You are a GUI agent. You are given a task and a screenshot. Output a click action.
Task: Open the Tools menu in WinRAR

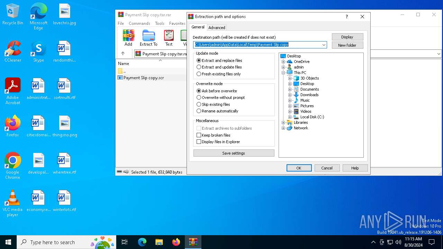click(x=160, y=24)
